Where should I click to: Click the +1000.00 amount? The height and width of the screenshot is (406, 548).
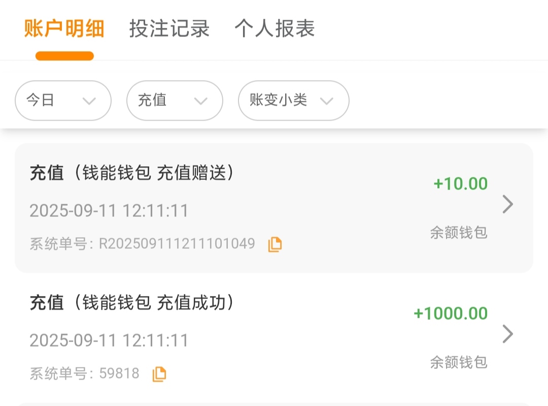(x=451, y=313)
